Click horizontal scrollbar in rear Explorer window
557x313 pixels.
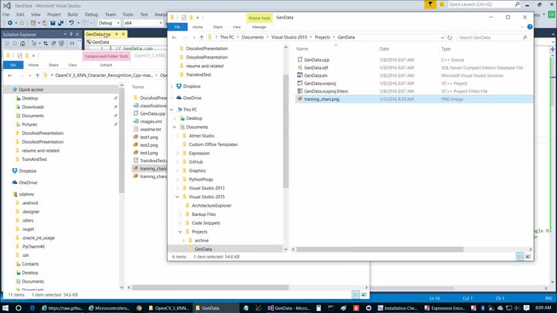pyautogui.click(x=210, y=288)
